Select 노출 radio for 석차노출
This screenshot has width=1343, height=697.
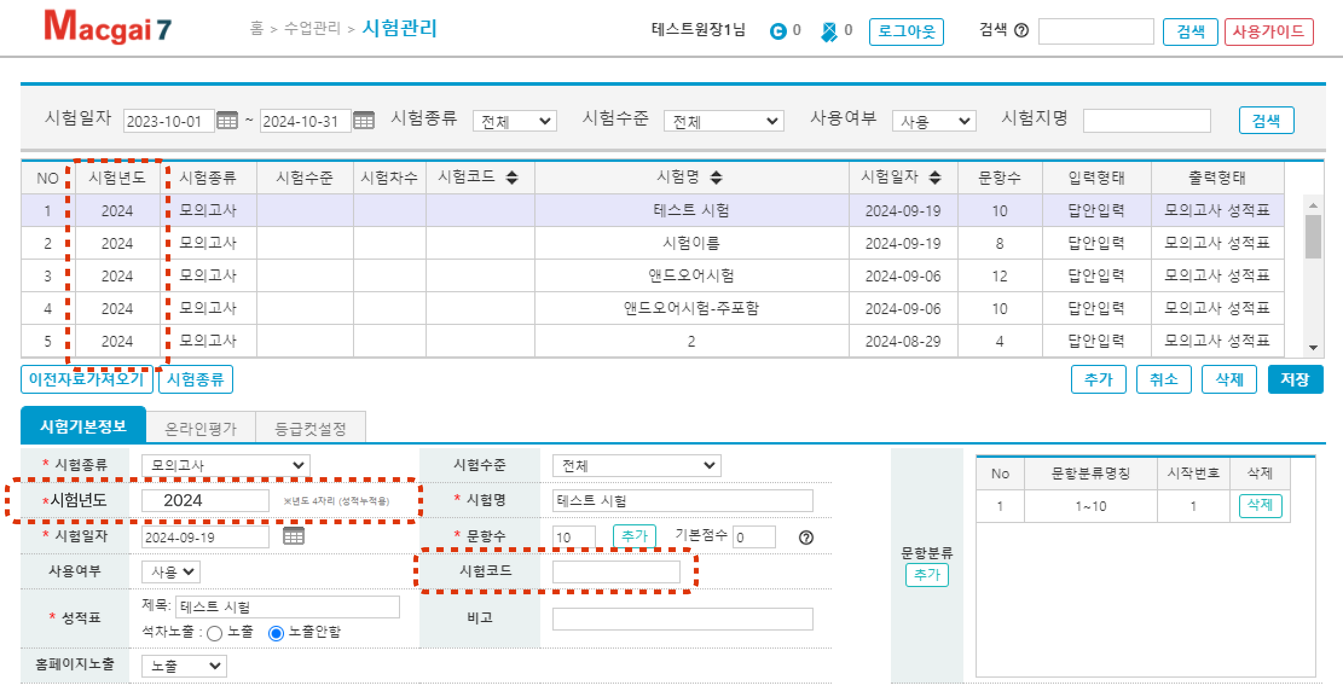215,633
